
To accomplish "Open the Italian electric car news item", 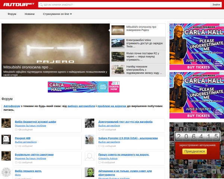I will (x=138, y=70).
